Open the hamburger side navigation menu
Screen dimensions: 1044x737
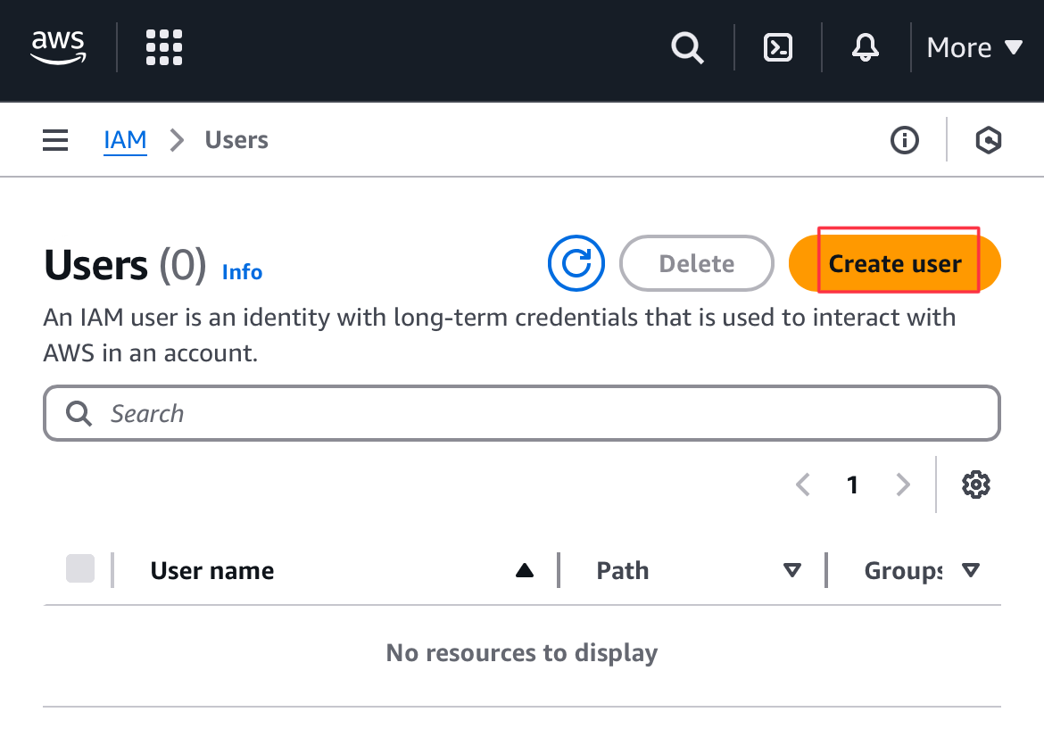pos(55,140)
